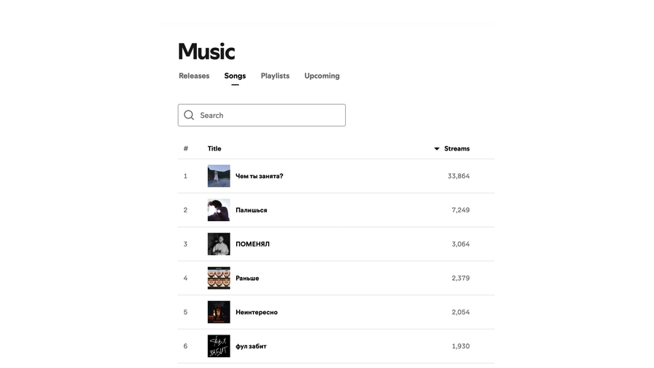Image resolution: width=654 pixels, height=368 pixels.
Task: Click the search magnifying glass icon
Action: [x=189, y=115]
